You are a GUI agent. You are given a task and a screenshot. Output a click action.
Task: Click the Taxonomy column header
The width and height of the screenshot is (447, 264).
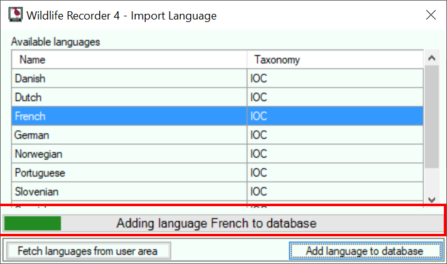click(x=335, y=60)
